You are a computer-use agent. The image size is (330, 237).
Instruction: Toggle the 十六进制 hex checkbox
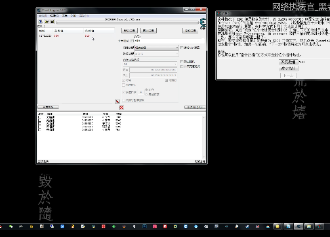pyautogui.click(x=132, y=41)
